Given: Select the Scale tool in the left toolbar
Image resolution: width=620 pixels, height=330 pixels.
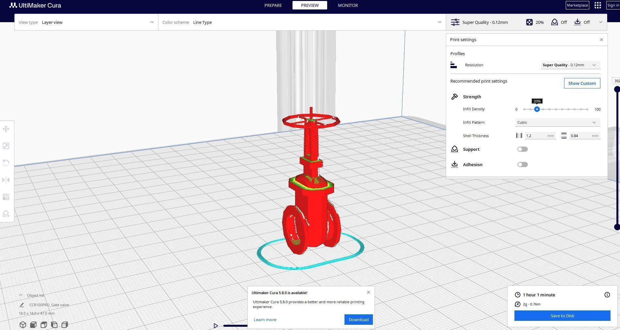Looking at the screenshot, I should (6, 146).
